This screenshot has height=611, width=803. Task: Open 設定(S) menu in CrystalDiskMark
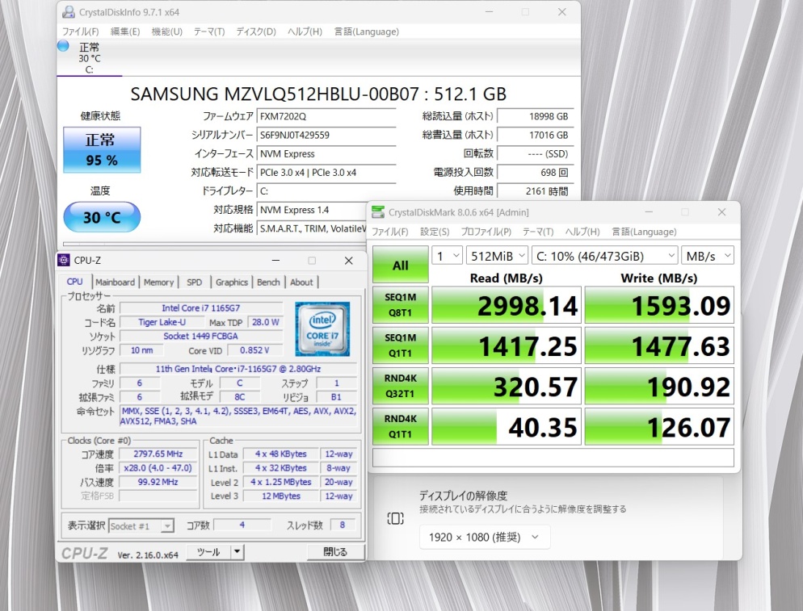tap(435, 232)
